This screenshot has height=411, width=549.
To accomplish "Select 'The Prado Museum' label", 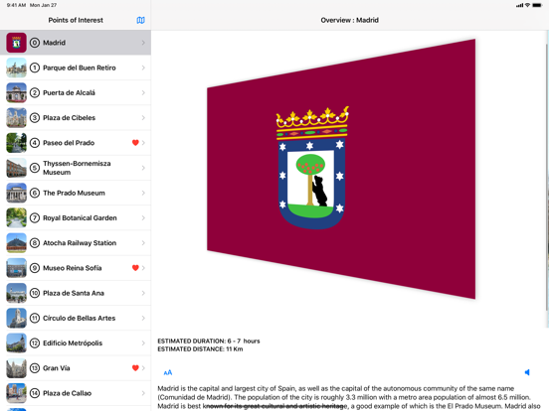I will coord(74,193).
